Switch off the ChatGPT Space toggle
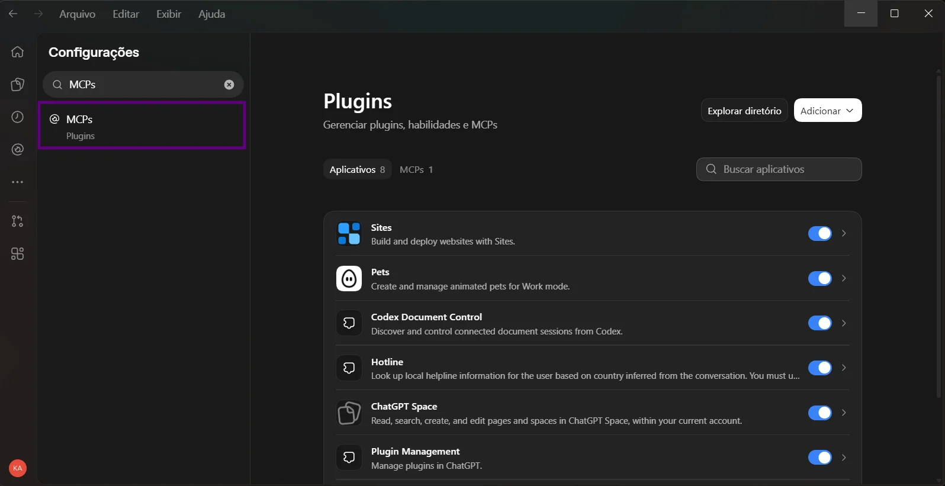Viewport: 945px width, 486px height. point(819,413)
